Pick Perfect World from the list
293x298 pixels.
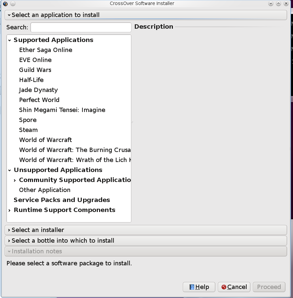(x=39, y=100)
